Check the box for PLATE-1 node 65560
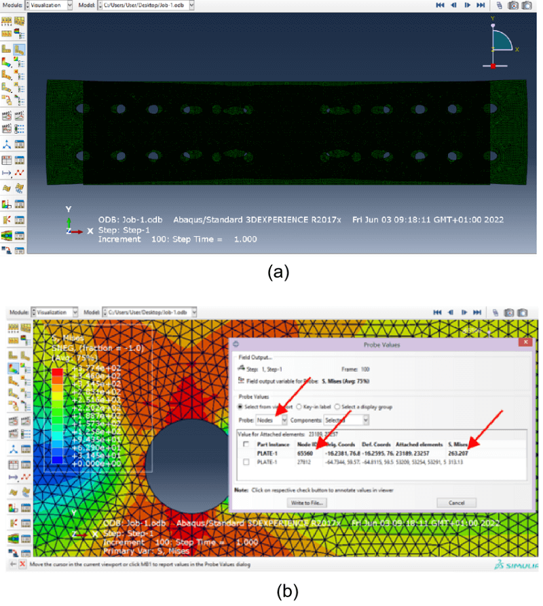This screenshot has height=606, width=543. 246,453
